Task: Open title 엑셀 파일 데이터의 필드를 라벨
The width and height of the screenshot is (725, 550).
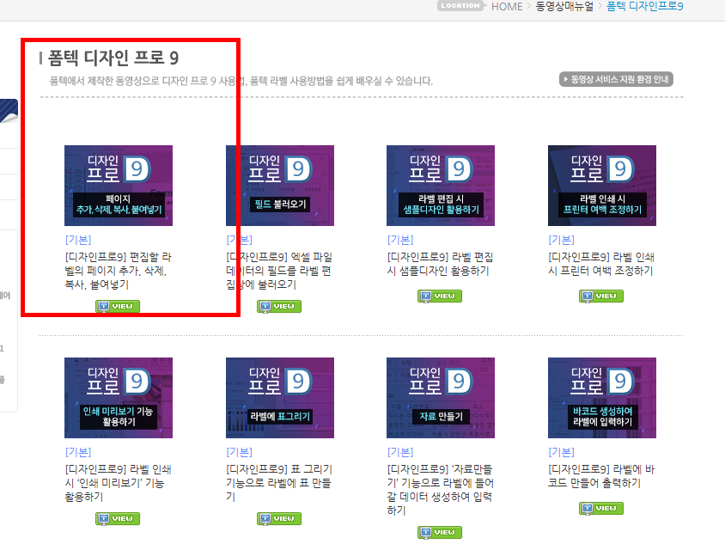Action: coord(279,271)
